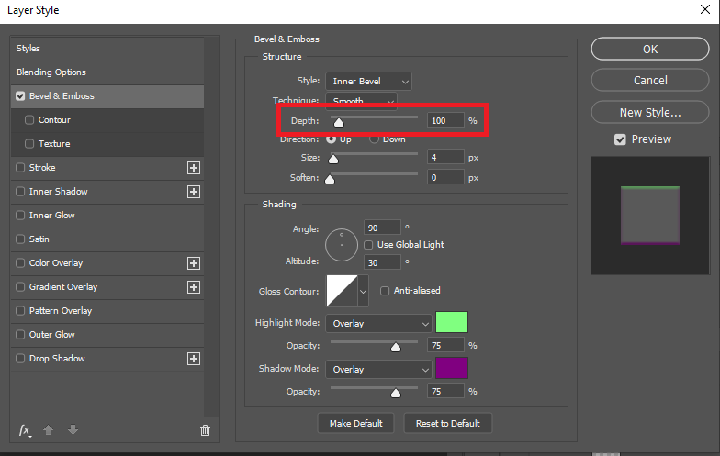The width and height of the screenshot is (720, 456).
Task: Click the Depth percentage input field
Action: click(445, 121)
